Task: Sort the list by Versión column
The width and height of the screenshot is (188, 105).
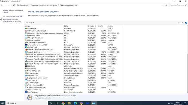Action: (115, 26)
